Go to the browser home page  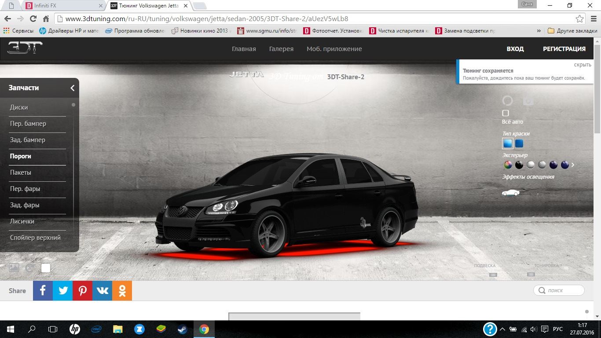coord(46,19)
